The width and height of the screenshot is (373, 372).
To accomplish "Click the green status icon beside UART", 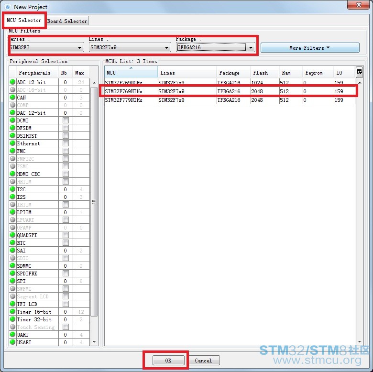I will [x=12, y=334].
